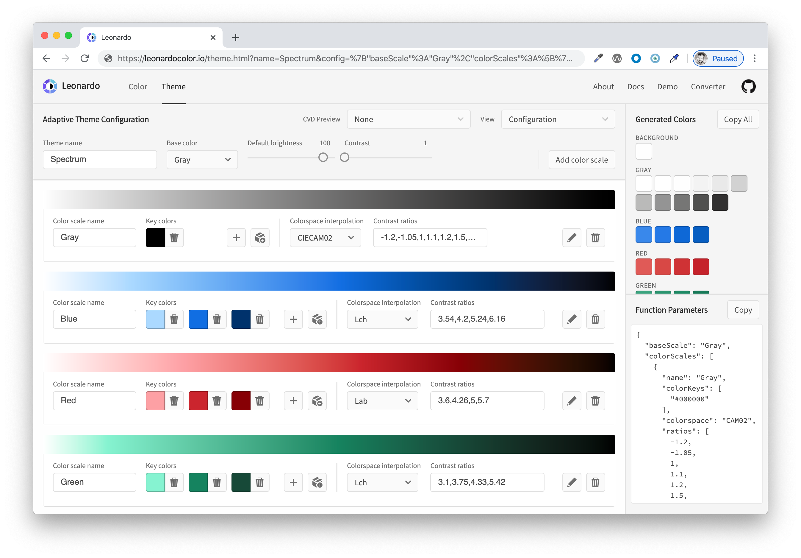The width and height of the screenshot is (801, 558).
Task: Click the plus icon to add Gray key color
Action: coord(236,238)
